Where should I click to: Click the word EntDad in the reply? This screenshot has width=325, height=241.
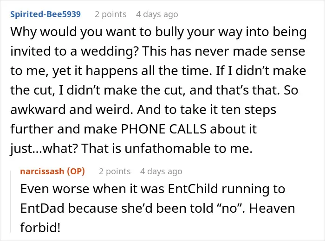tap(42, 208)
